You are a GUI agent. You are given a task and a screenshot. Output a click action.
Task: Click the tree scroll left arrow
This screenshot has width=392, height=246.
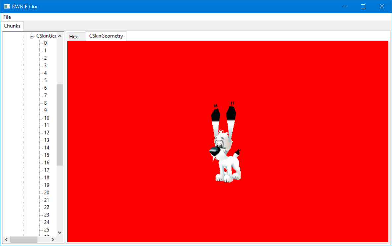(x=6, y=240)
